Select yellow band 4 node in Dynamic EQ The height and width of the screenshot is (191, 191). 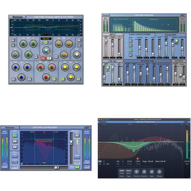coord(169,142)
